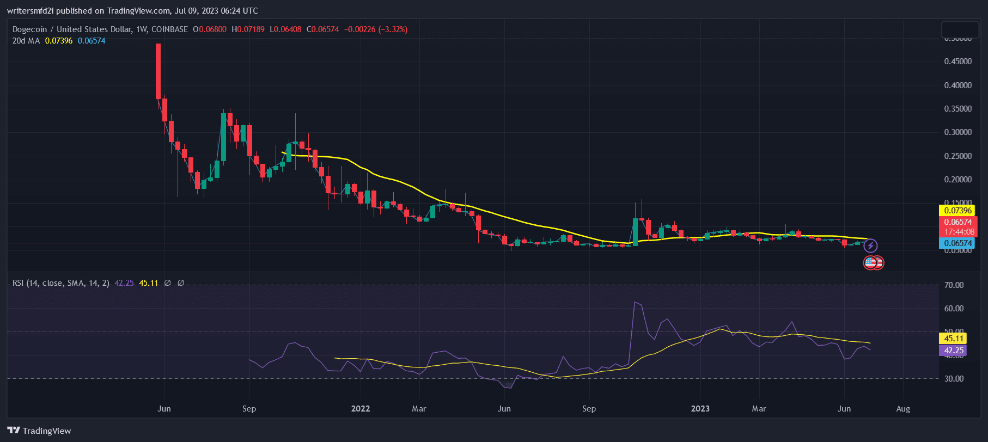Click the blue 0.06574 price label

pos(957,243)
